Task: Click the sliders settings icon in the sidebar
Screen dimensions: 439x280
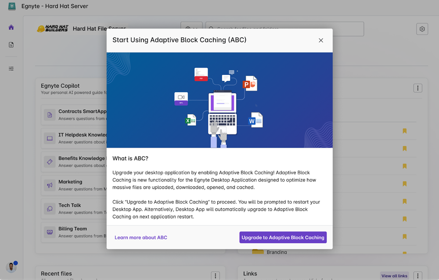Action: click(x=11, y=68)
